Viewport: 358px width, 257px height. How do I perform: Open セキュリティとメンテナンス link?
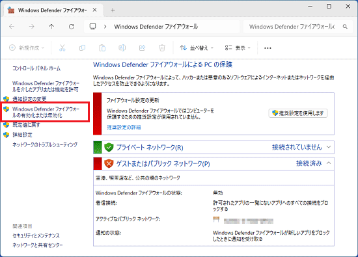click(36, 236)
